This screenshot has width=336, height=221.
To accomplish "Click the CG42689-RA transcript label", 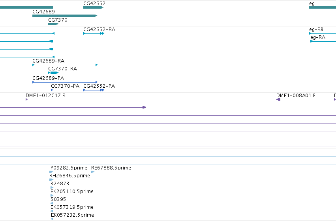I will click(49, 61).
